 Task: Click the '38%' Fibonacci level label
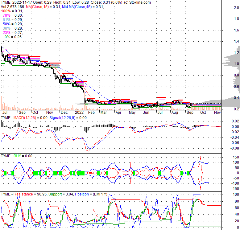pyautogui.click(x=6, y=28)
